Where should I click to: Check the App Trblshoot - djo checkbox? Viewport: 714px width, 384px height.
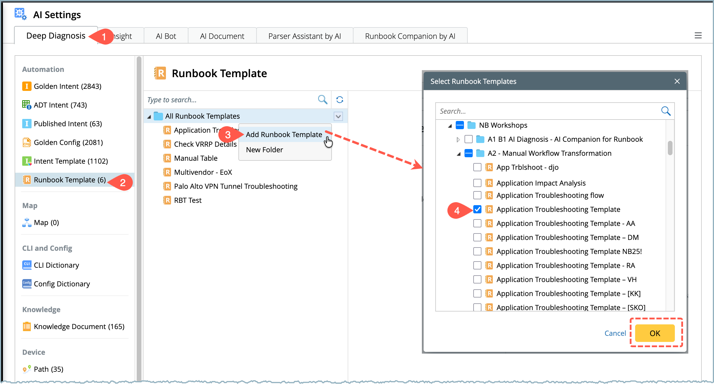[477, 167]
